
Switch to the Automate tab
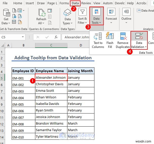[x=108, y=3]
